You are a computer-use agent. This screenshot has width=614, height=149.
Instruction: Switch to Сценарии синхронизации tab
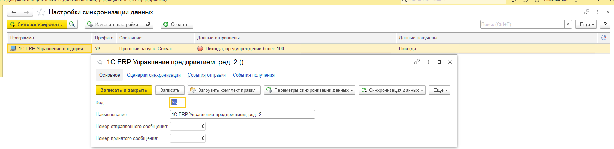(x=153, y=75)
